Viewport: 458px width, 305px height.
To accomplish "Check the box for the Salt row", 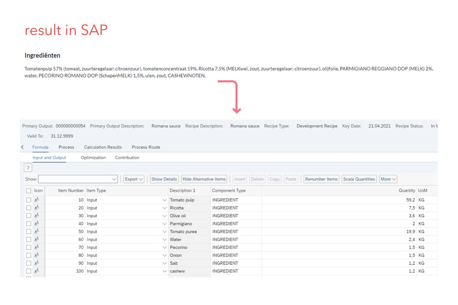I will 28,264.
